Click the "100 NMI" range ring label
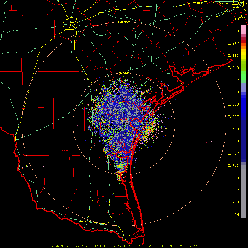Image resolution: width=248 pixels, height=248 pixels. [x=124, y=22]
